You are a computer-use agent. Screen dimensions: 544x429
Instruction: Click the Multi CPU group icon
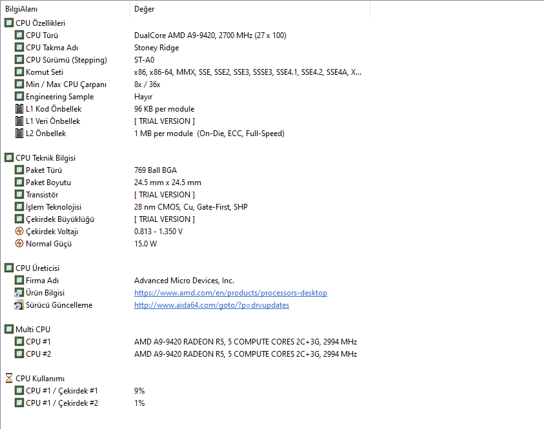[9, 330]
